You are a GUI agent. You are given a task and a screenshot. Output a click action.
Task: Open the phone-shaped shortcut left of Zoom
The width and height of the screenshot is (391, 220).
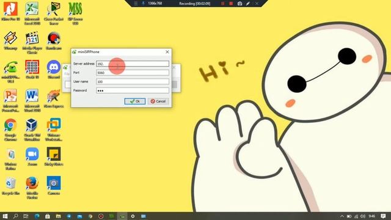click(10, 159)
